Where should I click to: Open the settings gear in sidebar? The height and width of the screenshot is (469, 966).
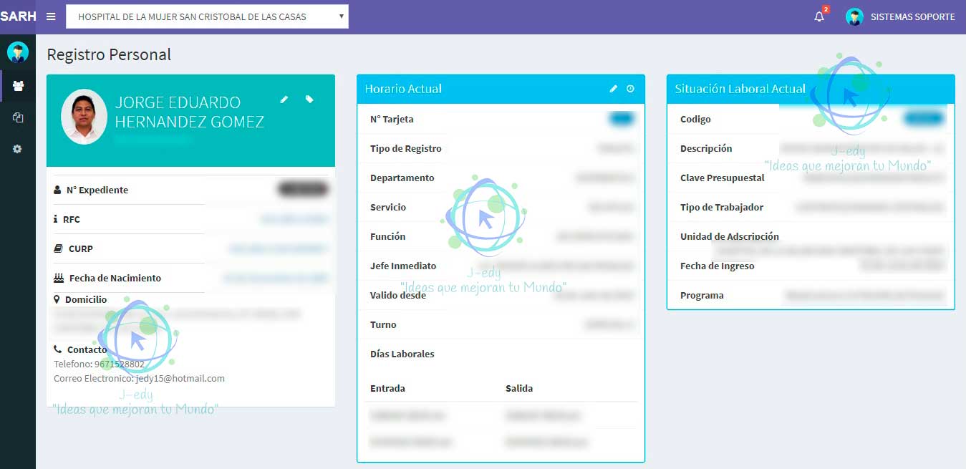tap(18, 149)
